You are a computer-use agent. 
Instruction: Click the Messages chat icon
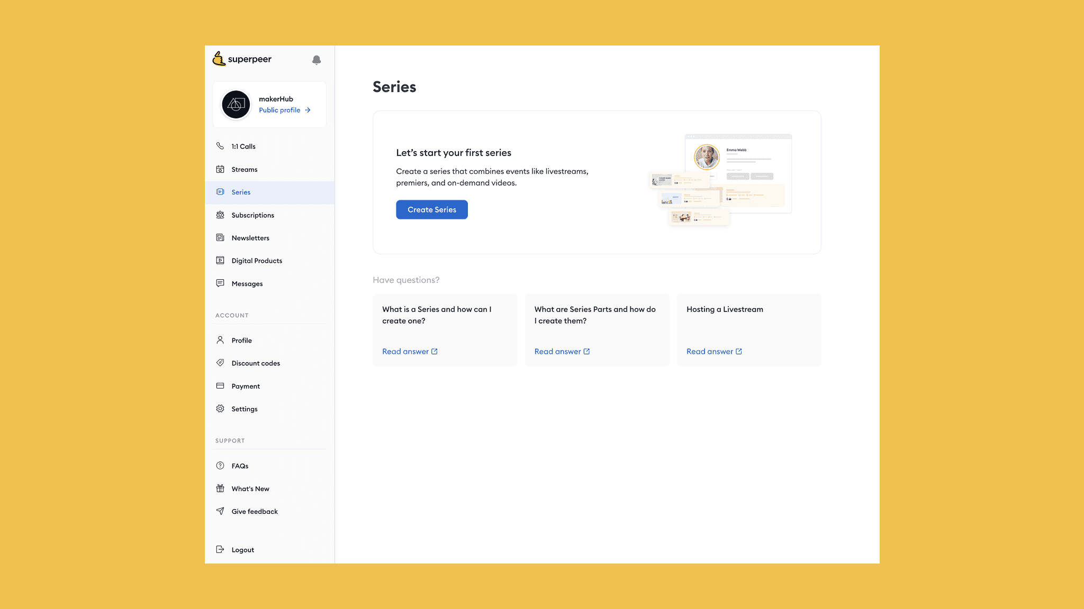pos(220,283)
